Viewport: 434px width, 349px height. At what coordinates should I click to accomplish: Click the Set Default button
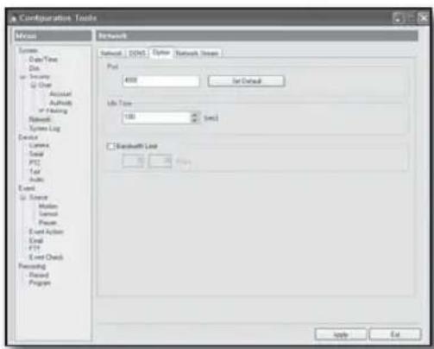[247, 81]
